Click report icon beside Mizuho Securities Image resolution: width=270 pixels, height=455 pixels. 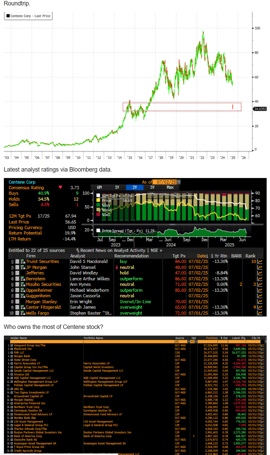23,284
